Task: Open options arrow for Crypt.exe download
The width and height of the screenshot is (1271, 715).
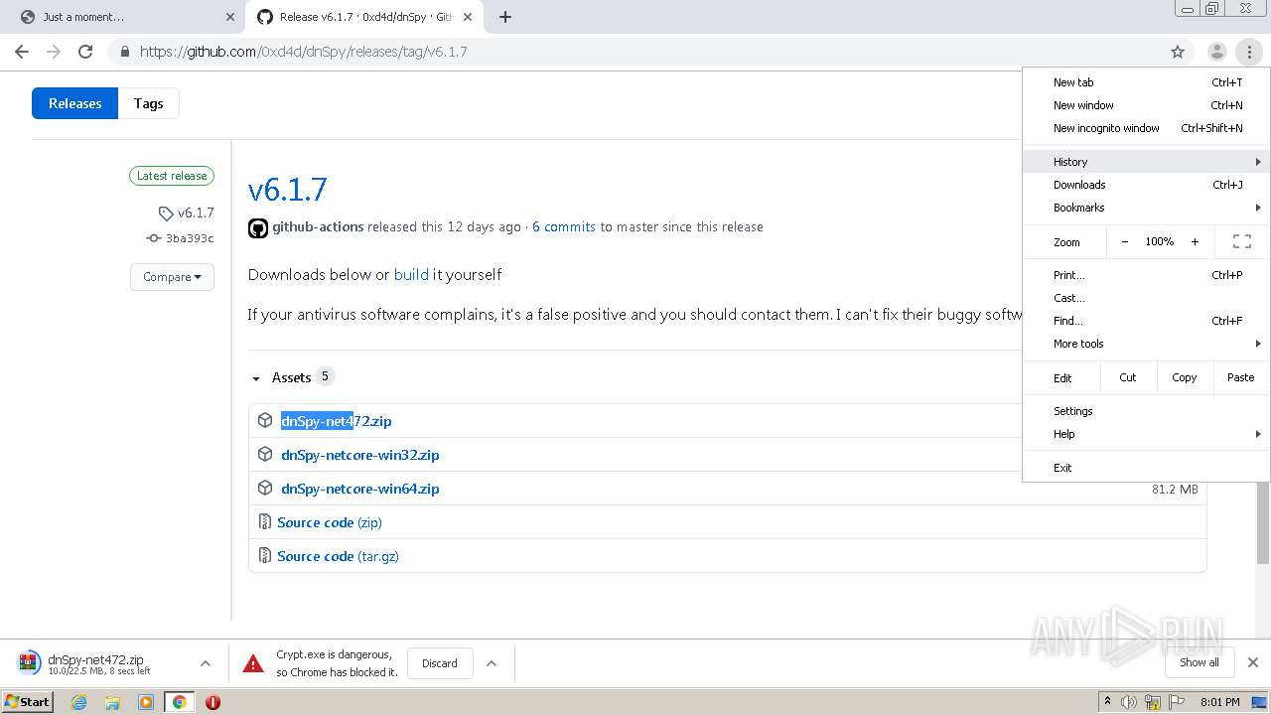Action: pyautogui.click(x=492, y=663)
